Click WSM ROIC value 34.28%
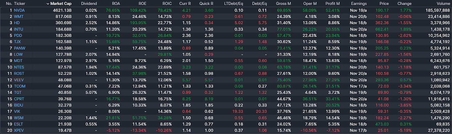The image size is (452, 134). click(x=165, y=118)
